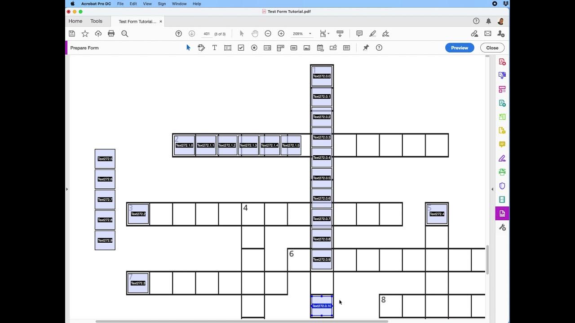
Task: Open Prepare Form help icon
Action: point(379,48)
